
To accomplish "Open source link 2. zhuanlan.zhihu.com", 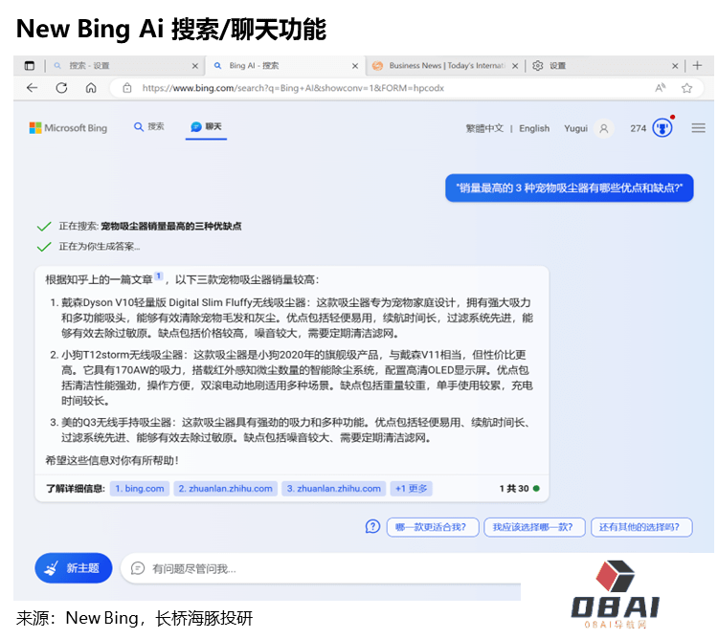I will (x=225, y=489).
